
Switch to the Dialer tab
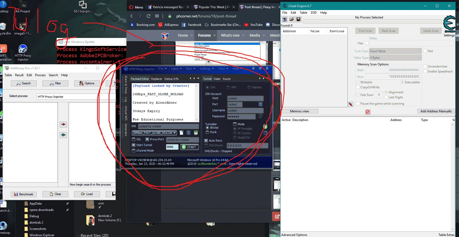[217, 79]
